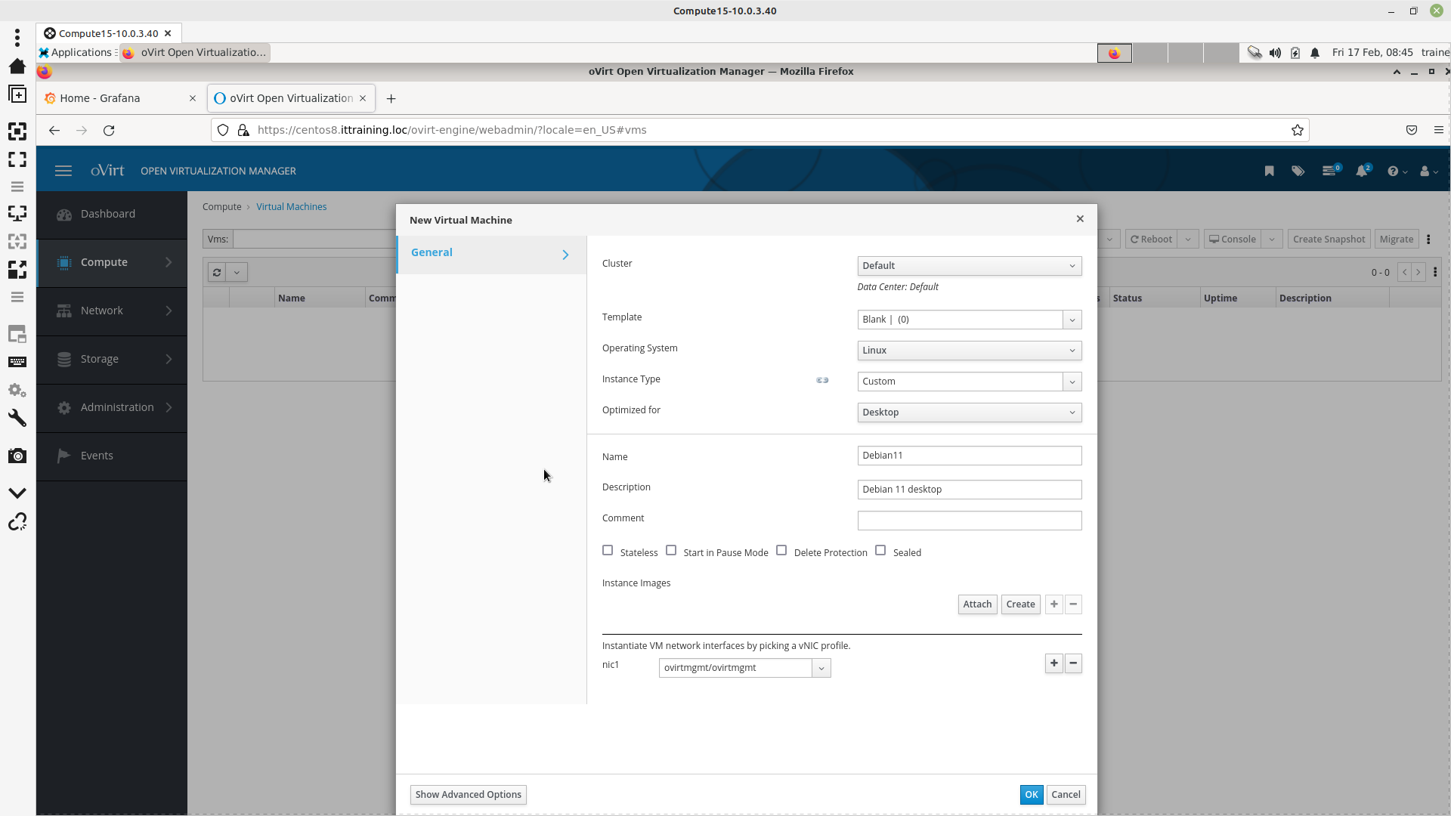Toggle the Delete Protection checkbox
The image size is (1451, 816).
[781, 551]
